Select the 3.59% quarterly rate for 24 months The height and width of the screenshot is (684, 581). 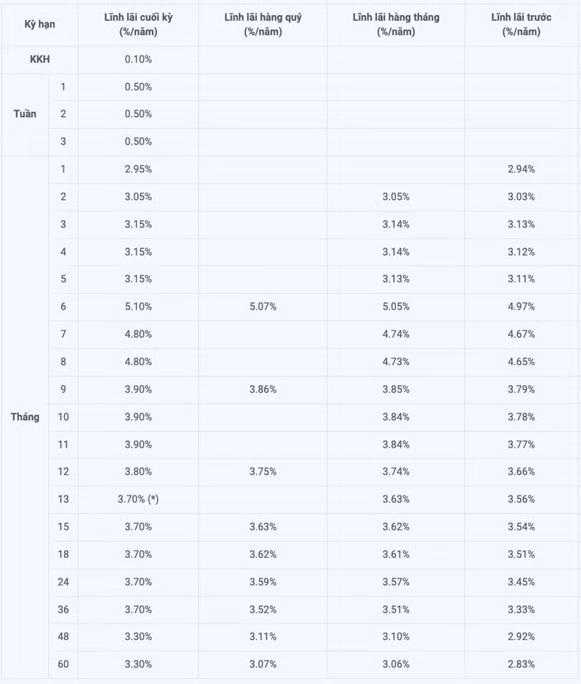click(x=262, y=582)
